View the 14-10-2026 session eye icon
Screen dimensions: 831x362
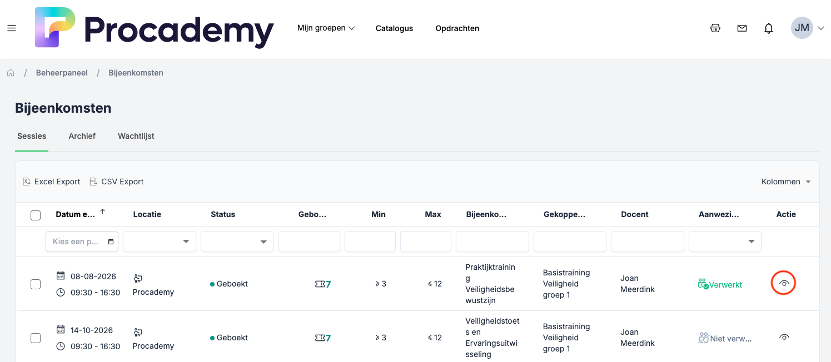[x=784, y=337]
